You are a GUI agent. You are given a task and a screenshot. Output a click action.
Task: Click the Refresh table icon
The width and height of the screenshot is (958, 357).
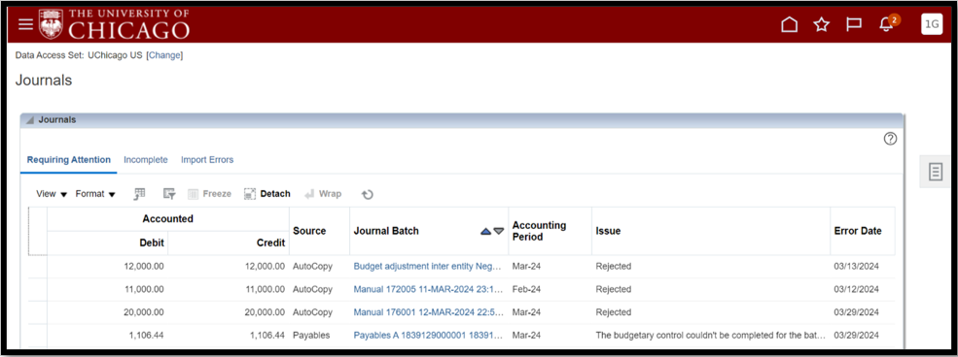(x=368, y=194)
